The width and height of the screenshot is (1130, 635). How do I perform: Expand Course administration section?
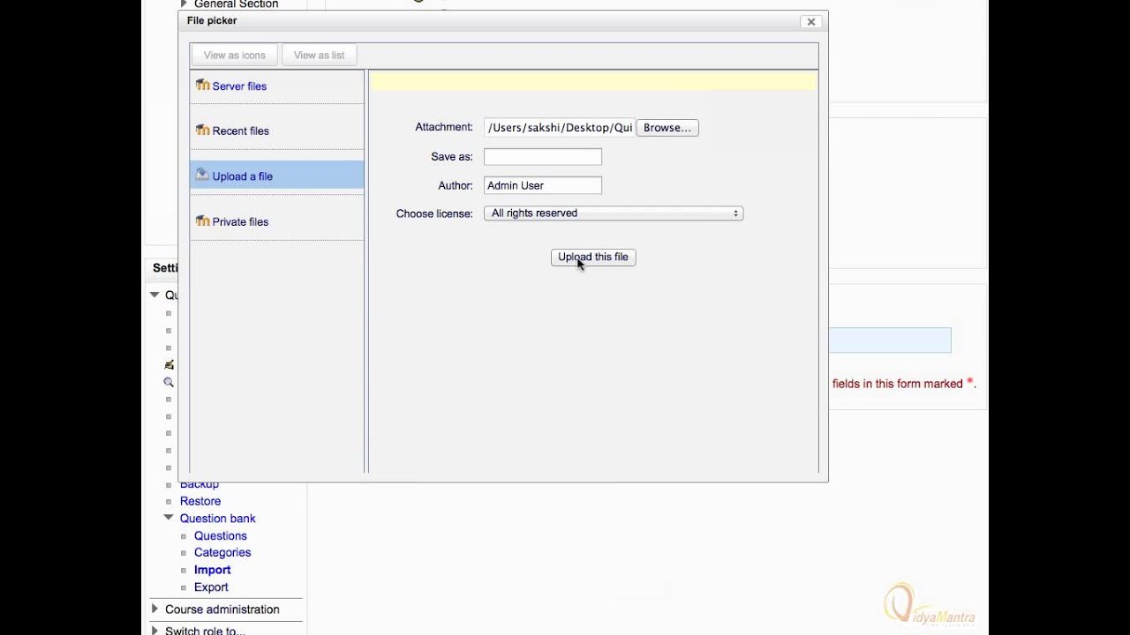click(154, 609)
